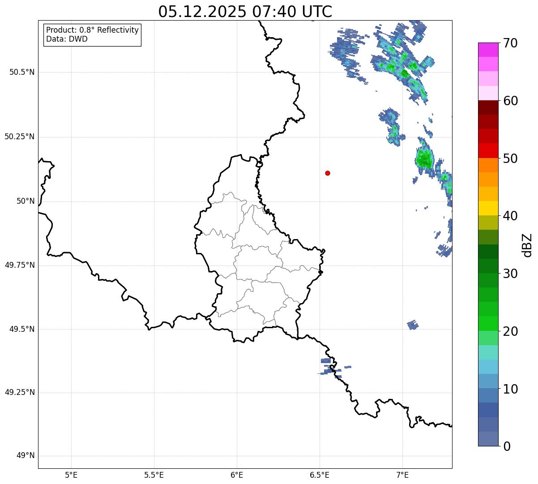538x484 pixels.
Task: Click the red radar site marker dot
Action: [x=328, y=173]
